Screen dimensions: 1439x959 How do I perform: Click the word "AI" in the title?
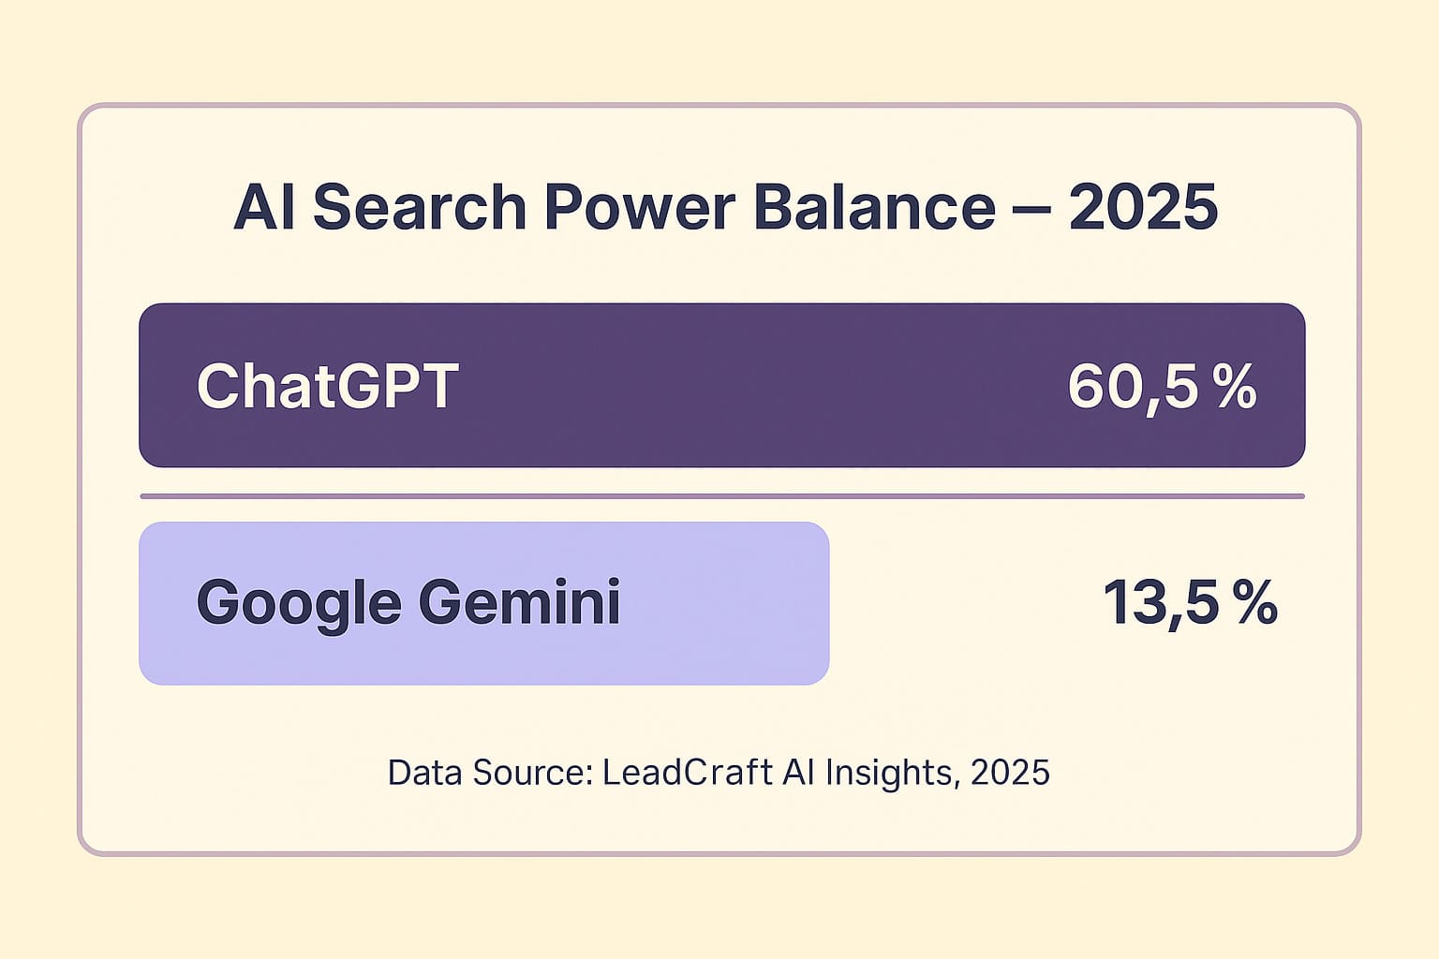262,207
